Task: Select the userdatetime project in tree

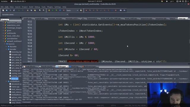Action: (12, 39)
